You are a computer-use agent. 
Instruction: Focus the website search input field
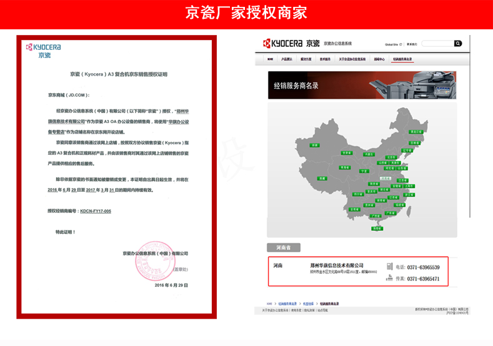coord(437,43)
